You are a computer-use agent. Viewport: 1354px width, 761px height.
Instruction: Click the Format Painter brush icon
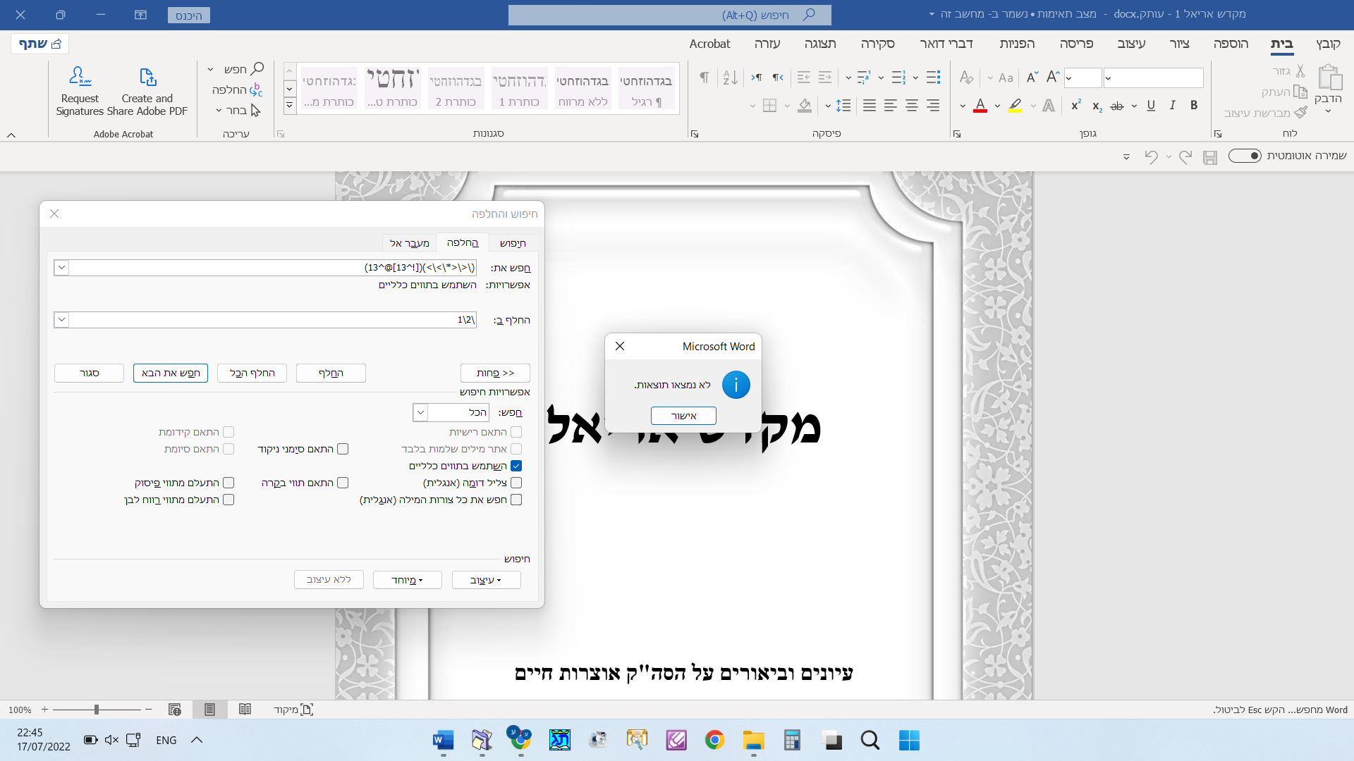[x=1301, y=113]
